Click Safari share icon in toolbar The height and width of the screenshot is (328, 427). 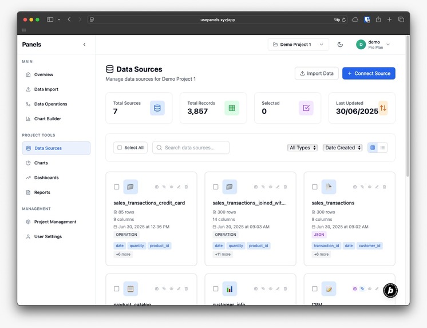[x=378, y=19]
